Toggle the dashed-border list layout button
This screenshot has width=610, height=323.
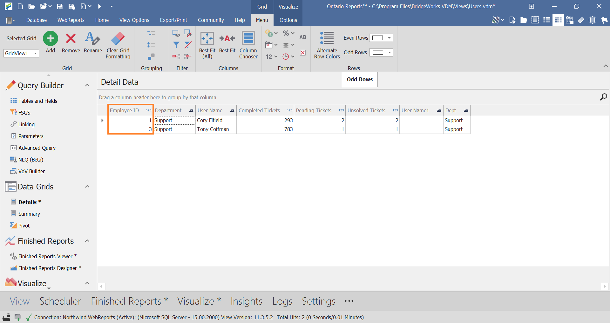(x=535, y=20)
